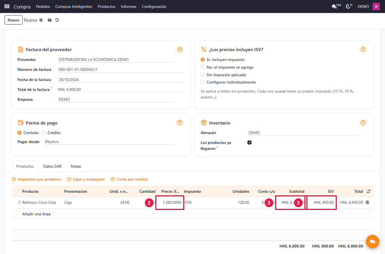Delete the Refresco Coca-Cola line
Image resolution: width=385 pixels, height=254 pixels.
point(367,202)
